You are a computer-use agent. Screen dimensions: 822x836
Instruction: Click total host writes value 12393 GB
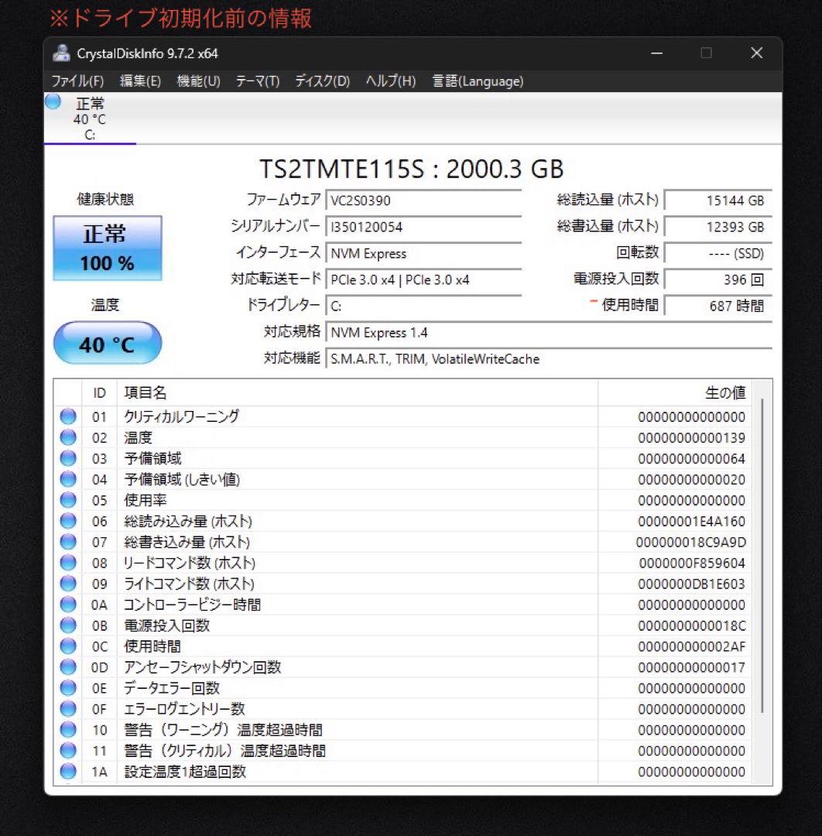718,227
